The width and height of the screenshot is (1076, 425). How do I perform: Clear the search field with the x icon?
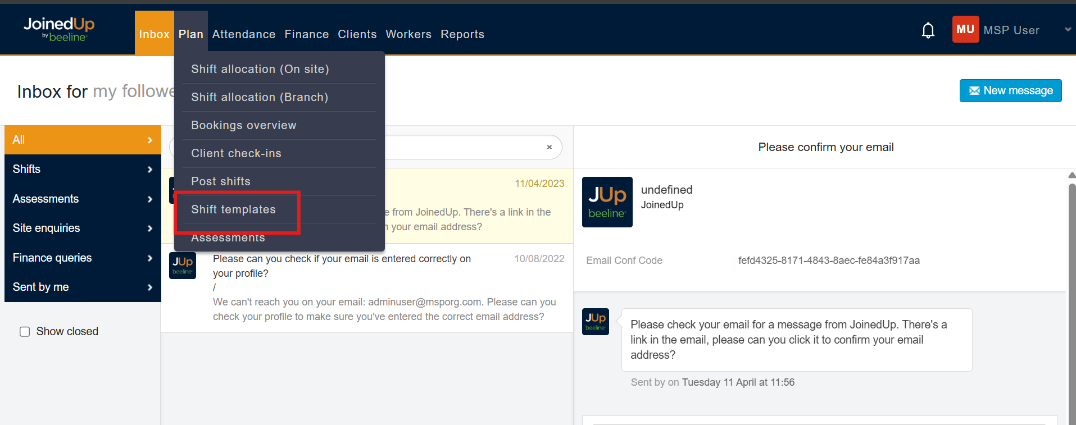point(549,147)
